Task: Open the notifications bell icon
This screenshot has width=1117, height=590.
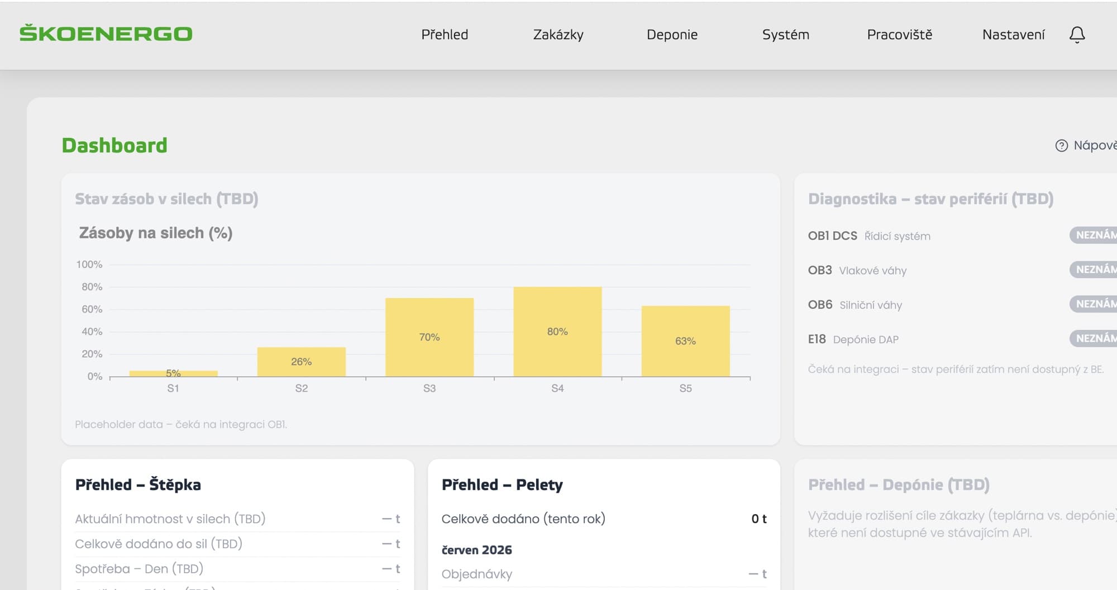Action: 1077,35
